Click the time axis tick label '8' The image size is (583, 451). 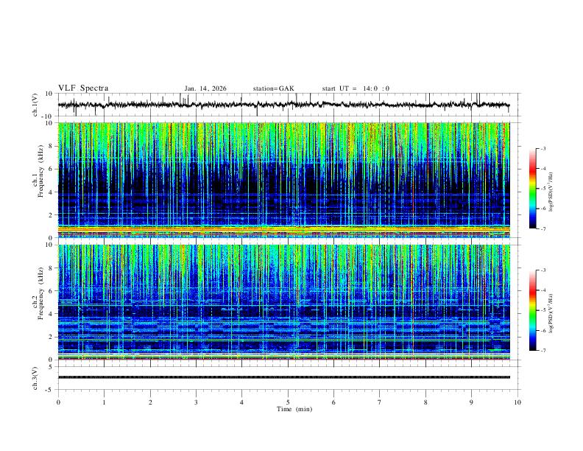click(x=425, y=402)
